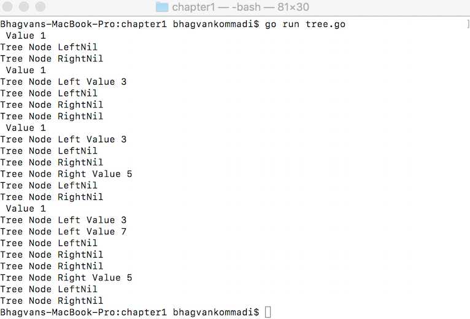This screenshot has height=319, width=470.
Task: Click the green zoom window button
Action: pos(40,7)
